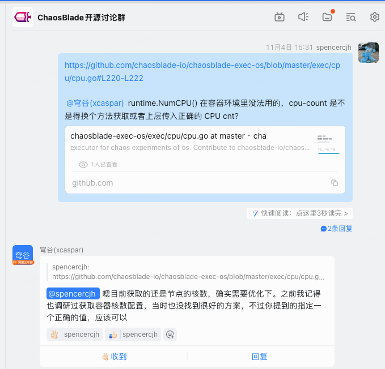The image size is (385, 369).
Task: Click the ChaosBlade group avatar logo
Action: (x=23, y=18)
